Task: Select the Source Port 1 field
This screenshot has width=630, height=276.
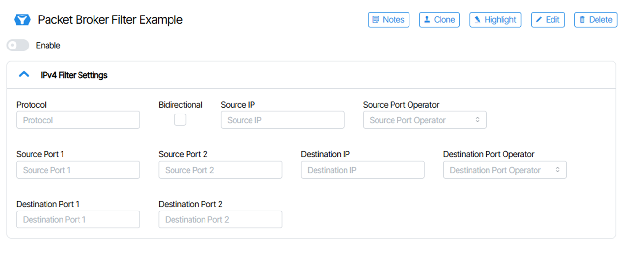Action: point(78,170)
